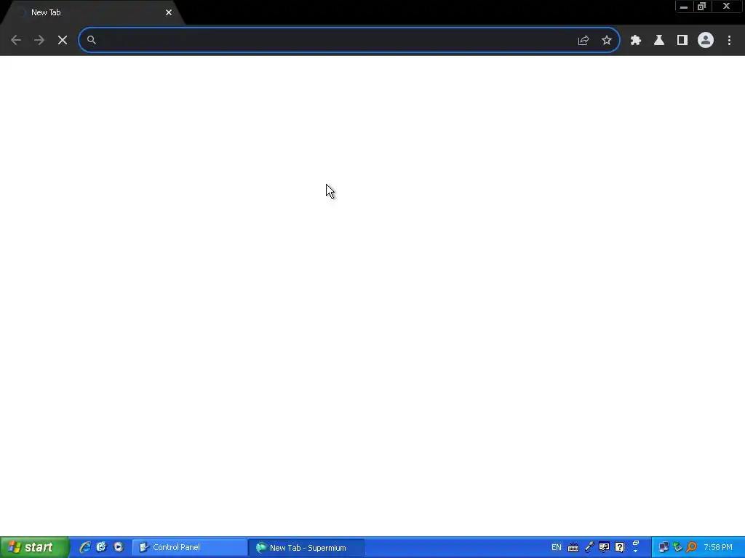Launch Internet Explorer from Quick Launch
The width and height of the screenshot is (745, 558).
(85, 548)
